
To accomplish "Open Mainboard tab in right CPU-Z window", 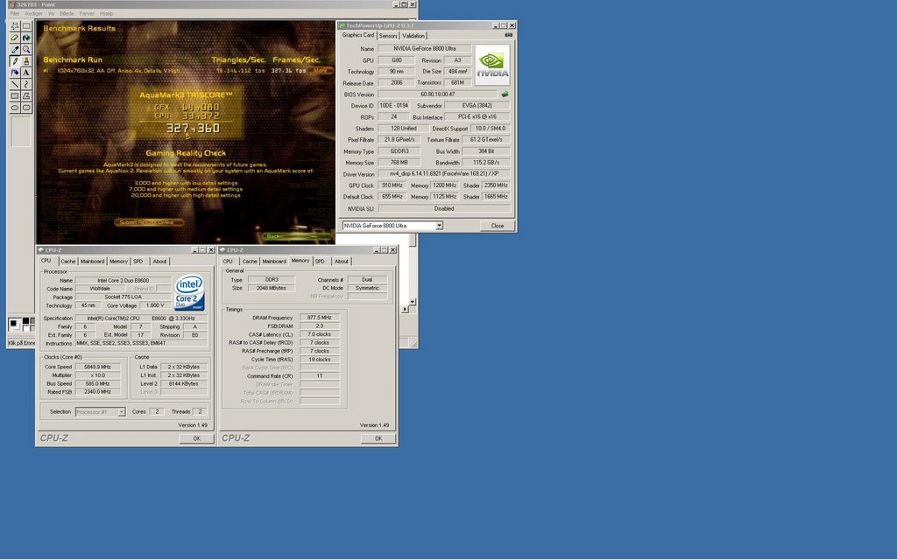I will 274,261.
